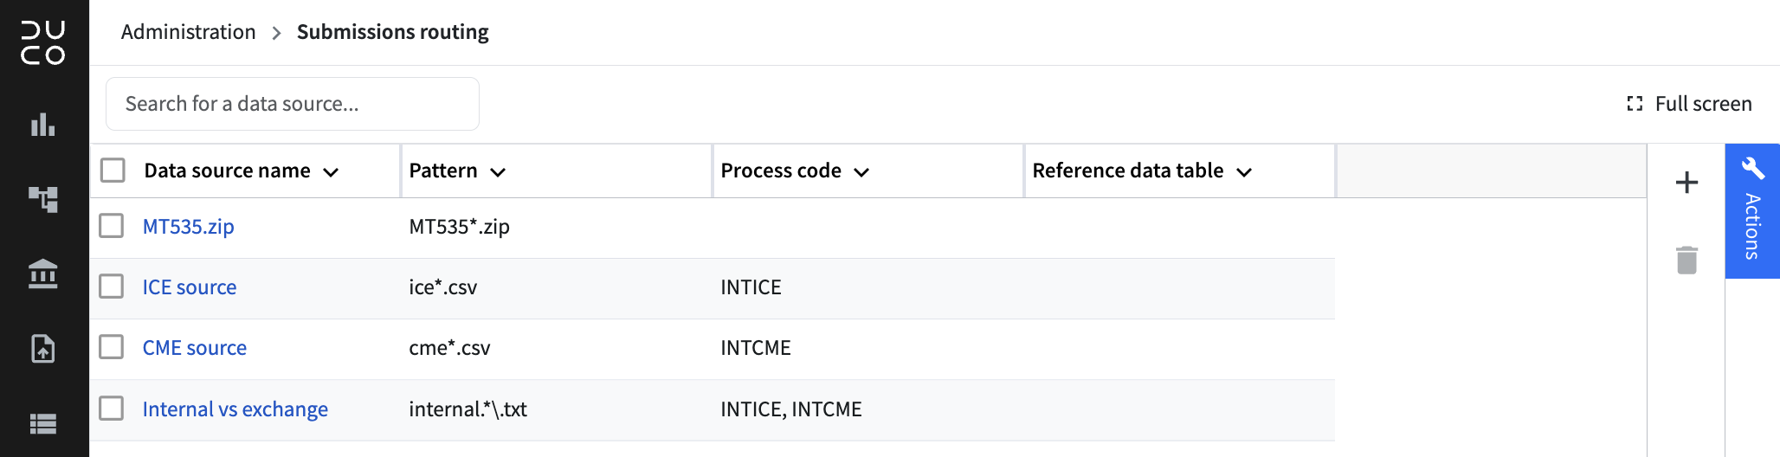The width and height of the screenshot is (1780, 457).
Task: Open the bank building sidebar icon
Action: point(43,274)
